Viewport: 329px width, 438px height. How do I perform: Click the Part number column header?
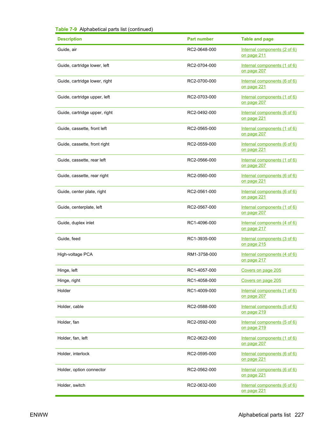tap(200, 39)
